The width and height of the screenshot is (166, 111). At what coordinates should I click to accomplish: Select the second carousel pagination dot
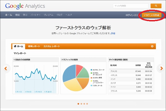click(x=81, y=104)
